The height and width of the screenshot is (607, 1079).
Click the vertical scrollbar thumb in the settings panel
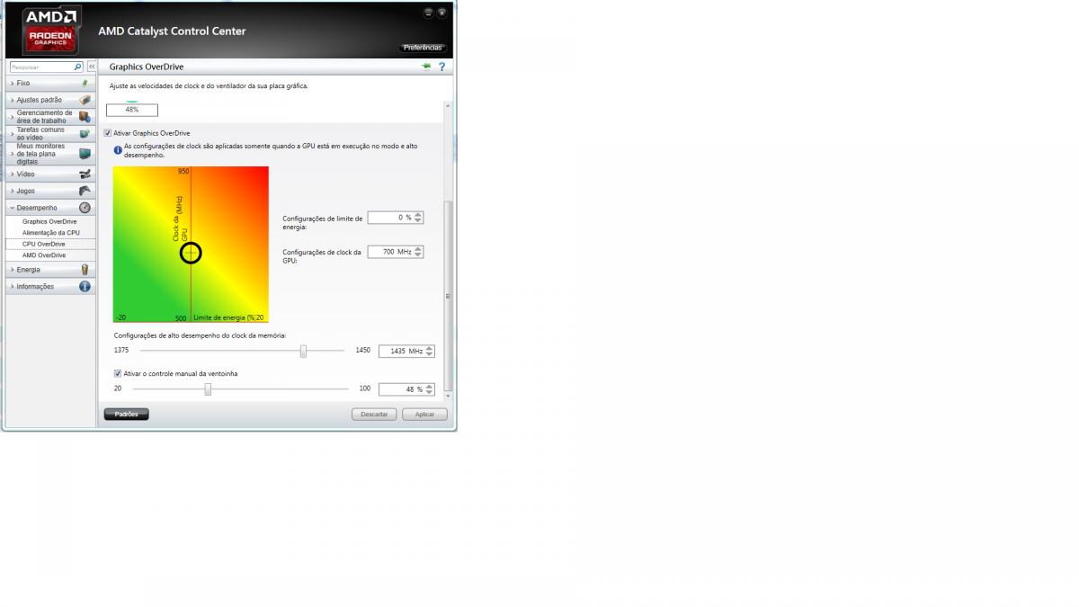click(x=450, y=296)
